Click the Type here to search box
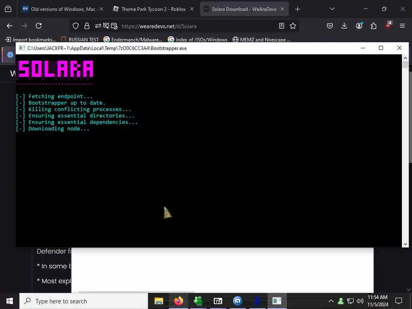The width and height of the screenshot is (412, 309). 84,301
